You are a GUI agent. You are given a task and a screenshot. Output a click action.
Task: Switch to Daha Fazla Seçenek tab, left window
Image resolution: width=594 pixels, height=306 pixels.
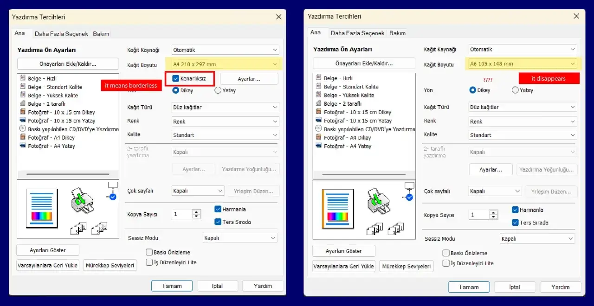pos(61,34)
